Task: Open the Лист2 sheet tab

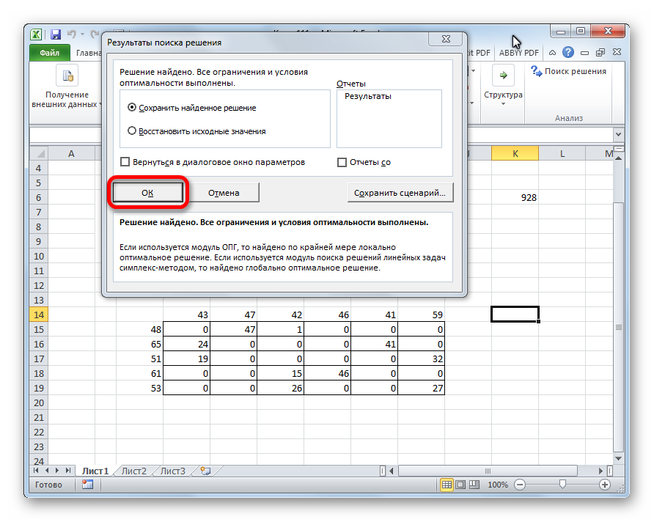Action: click(134, 471)
